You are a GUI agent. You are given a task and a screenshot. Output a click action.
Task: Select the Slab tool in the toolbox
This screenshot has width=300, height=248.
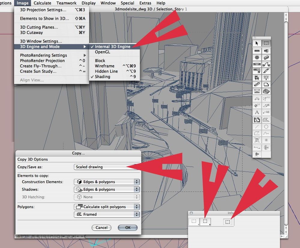[266, 84]
